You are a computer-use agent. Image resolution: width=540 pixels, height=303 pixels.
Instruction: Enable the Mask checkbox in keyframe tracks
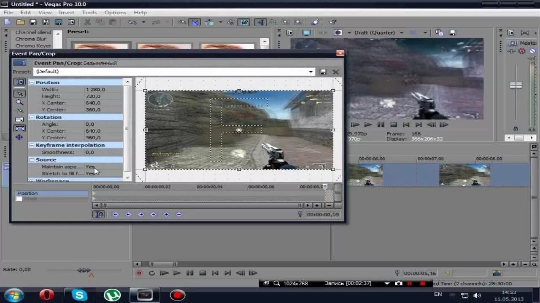[x=19, y=199]
